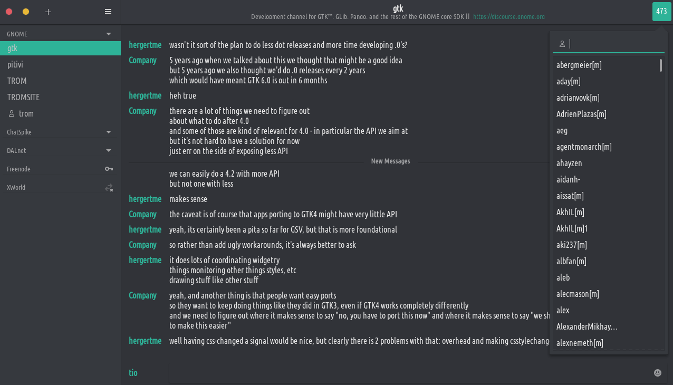
Task: Select user ahayzen in the list
Action: click(x=569, y=163)
